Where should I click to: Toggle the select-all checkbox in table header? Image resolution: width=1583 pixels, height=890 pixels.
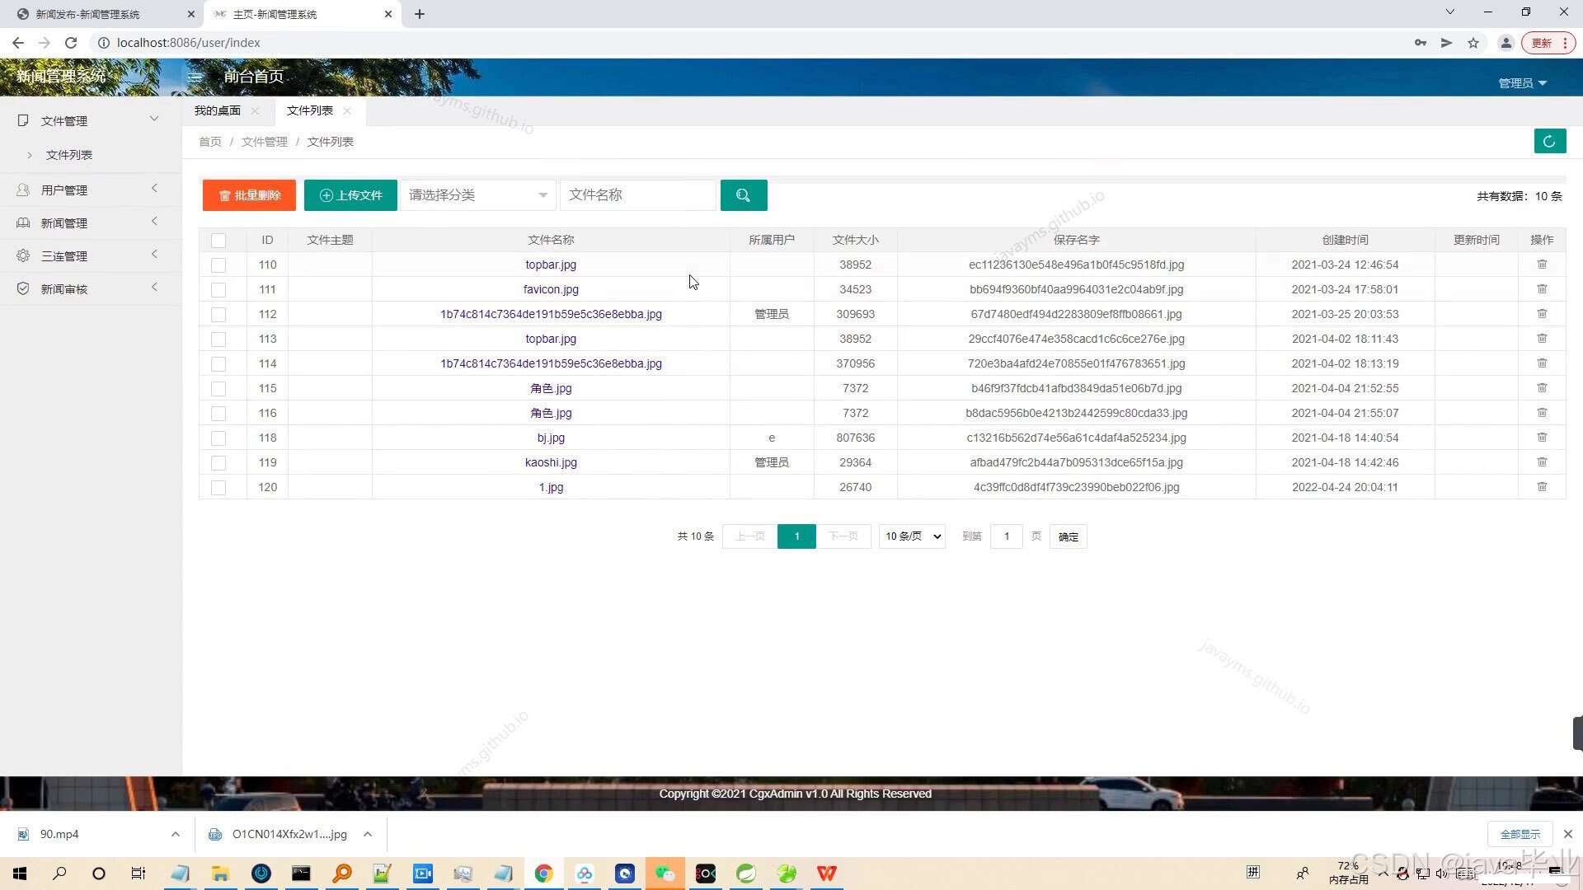(218, 240)
